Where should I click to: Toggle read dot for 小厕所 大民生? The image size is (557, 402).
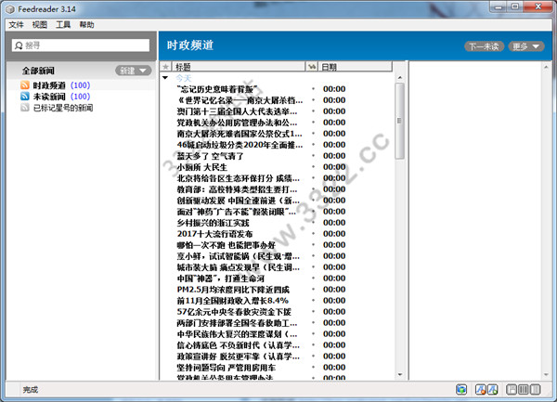(313, 166)
